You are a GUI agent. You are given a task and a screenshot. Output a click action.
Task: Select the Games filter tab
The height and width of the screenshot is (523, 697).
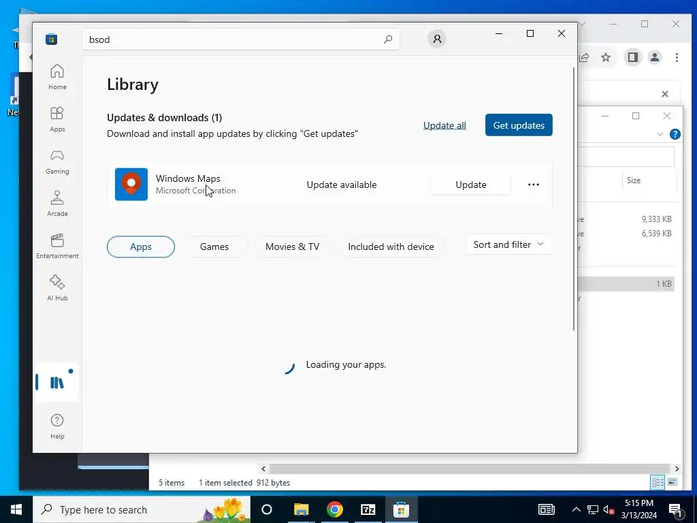coord(214,247)
